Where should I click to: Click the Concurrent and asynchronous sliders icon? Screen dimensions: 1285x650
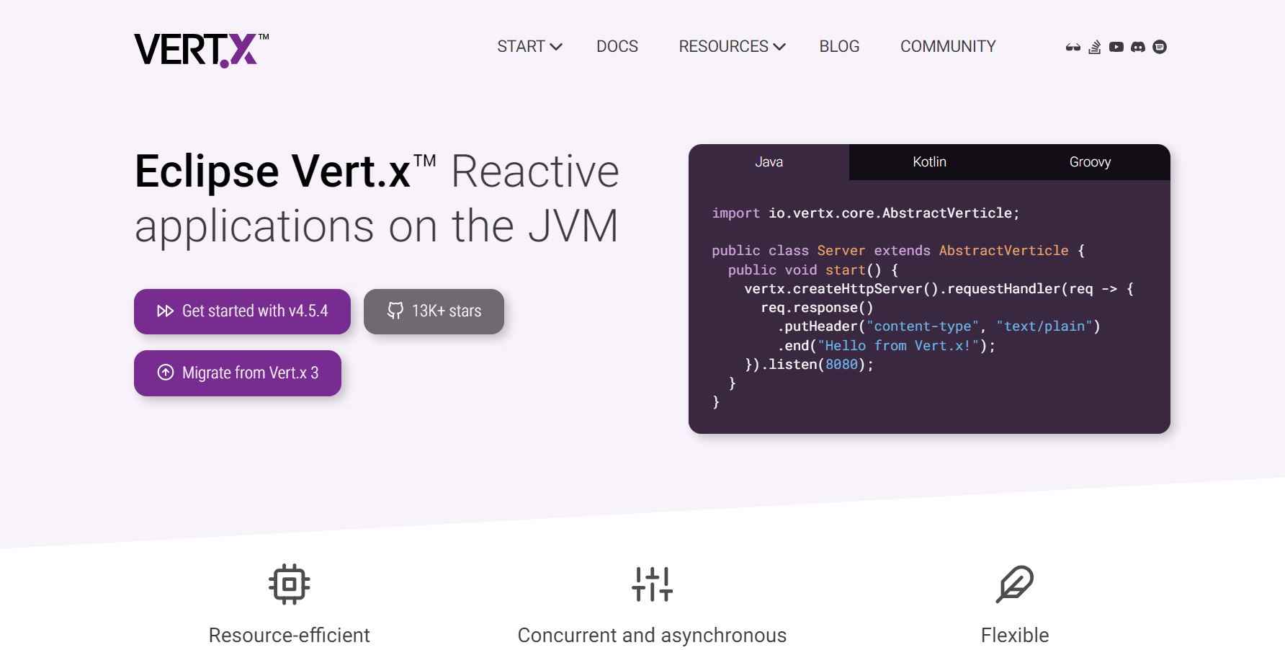tap(653, 584)
